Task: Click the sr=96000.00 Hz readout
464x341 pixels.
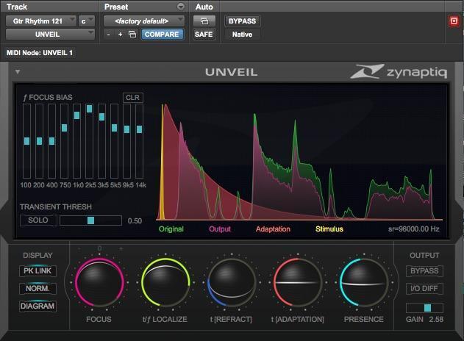Action: tap(414, 229)
